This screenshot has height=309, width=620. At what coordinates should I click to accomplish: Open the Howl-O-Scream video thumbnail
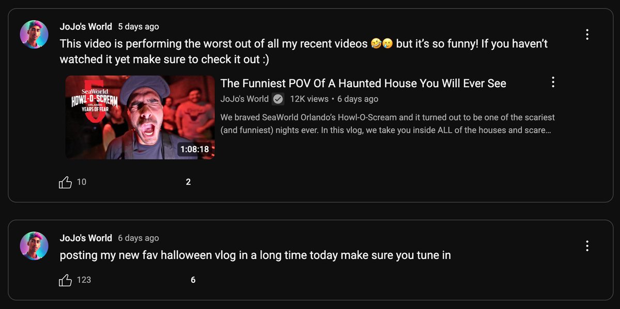tap(139, 117)
